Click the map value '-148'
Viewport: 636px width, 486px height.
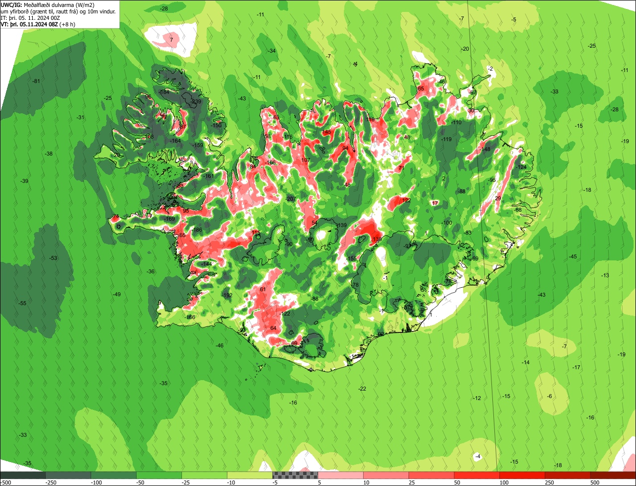click(x=484, y=149)
